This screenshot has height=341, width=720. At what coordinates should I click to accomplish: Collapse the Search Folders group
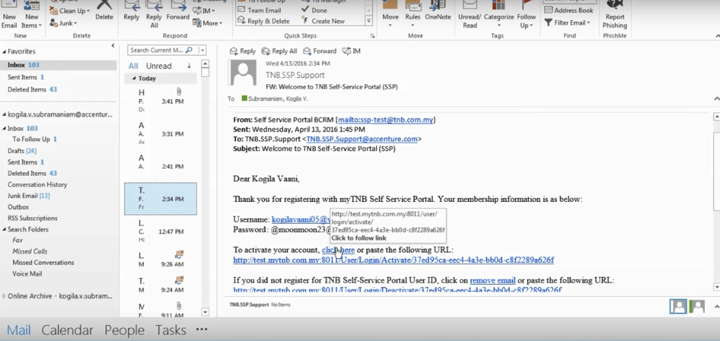pyautogui.click(x=4, y=229)
